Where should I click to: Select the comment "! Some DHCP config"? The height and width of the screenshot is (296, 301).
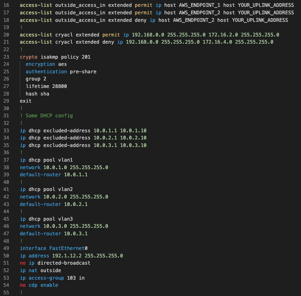(47, 116)
